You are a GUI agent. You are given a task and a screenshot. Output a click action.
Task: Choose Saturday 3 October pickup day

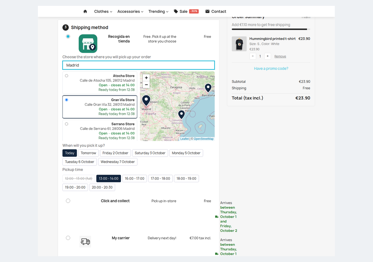[x=150, y=153]
